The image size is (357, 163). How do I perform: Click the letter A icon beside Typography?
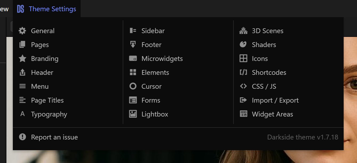point(22,114)
